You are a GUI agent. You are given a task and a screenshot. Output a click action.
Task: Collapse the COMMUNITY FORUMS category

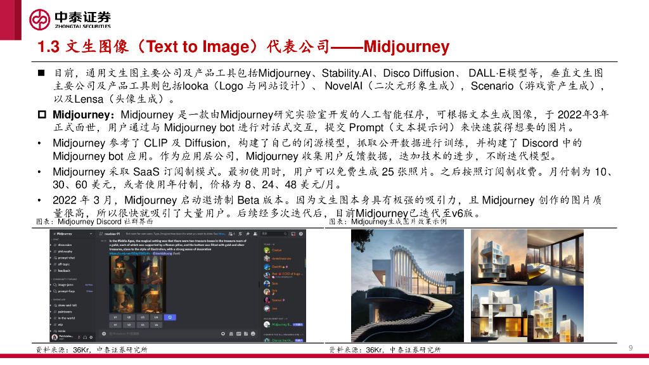click(x=65, y=279)
